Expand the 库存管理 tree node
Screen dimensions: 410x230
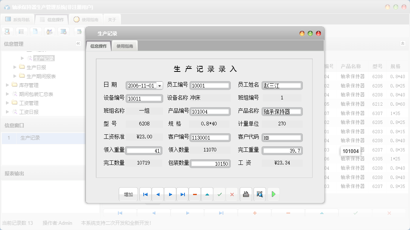8,85
